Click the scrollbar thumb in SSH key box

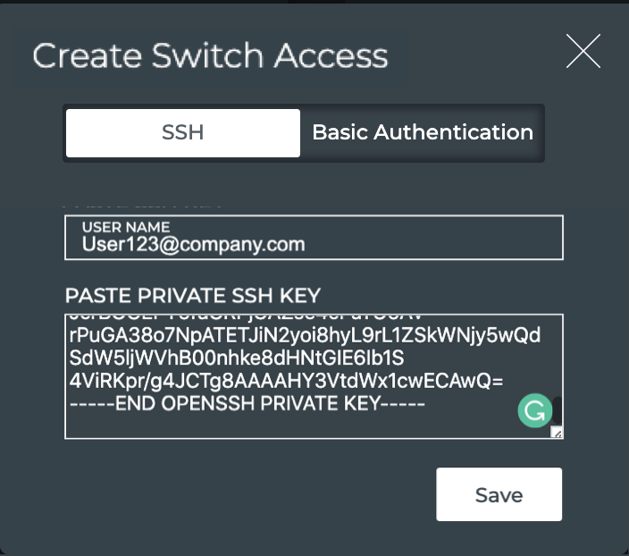click(x=558, y=409)
